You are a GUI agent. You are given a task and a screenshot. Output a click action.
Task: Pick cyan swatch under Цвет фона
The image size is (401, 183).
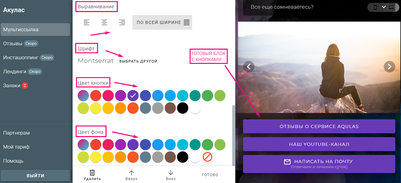[183, 144]
